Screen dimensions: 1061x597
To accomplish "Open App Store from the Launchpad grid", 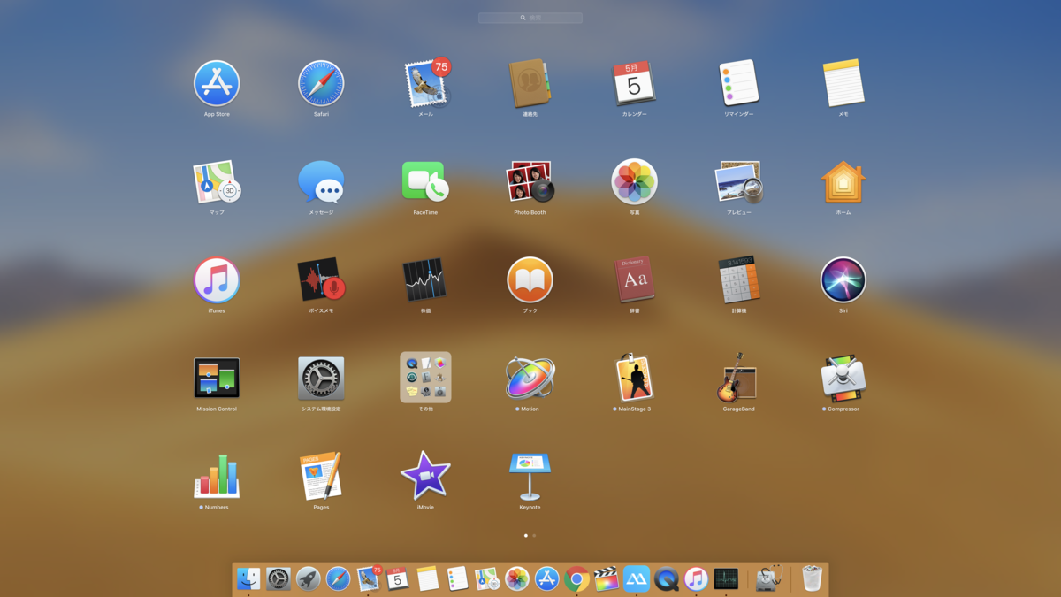I will [217, 83].
